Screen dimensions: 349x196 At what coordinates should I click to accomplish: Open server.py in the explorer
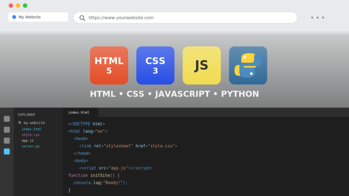click(x=30, y=146)
